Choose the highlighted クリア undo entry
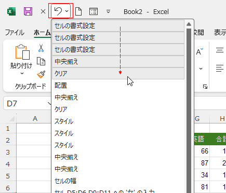The width and height of the screenshot is (226, 193). (118, 74)
